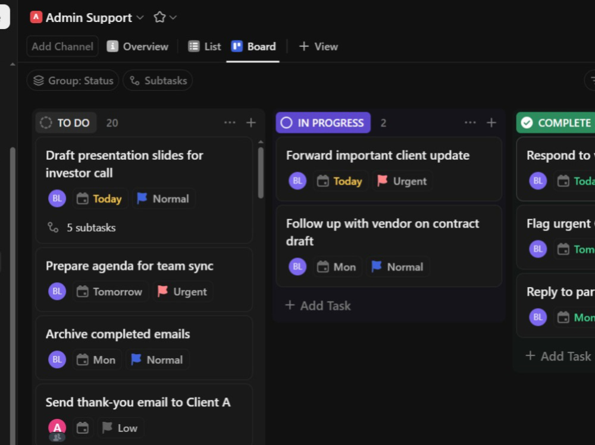The image size is (595, 445).
Task: Set due date calendar icon on Send thank-you card
Action: pyautogui.click(x=82, y=428)
